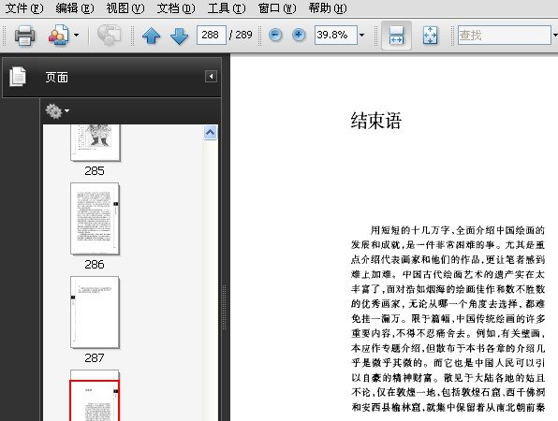This screenshot has height=421, width=558.
Task: Expand the zoom percentage dropdown arrow
Action: [362, 35]
